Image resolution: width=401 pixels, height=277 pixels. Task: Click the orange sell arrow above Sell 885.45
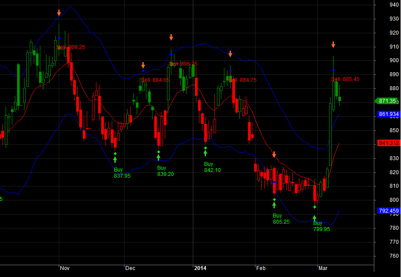[x=333, y=45]
